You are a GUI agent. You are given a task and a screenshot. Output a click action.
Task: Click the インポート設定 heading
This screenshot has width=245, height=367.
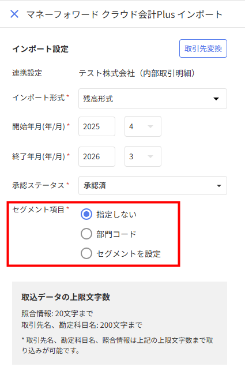point(40,49)
